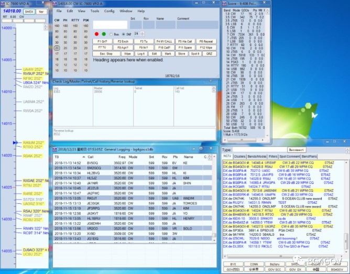
Task: Click the Snt exchange field
Action: 136,25
